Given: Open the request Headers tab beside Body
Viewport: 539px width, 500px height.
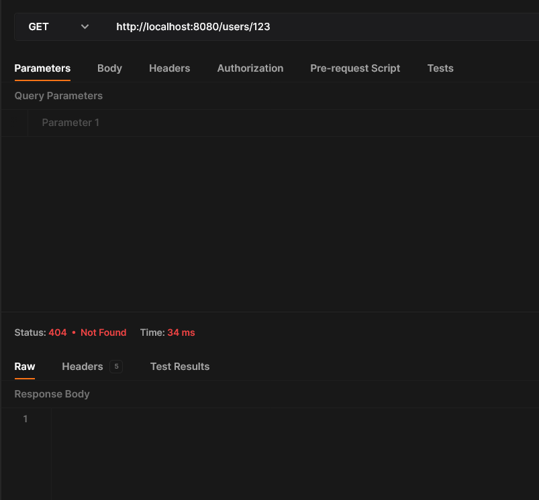Looking at the screenshot, I should point(169,68).
